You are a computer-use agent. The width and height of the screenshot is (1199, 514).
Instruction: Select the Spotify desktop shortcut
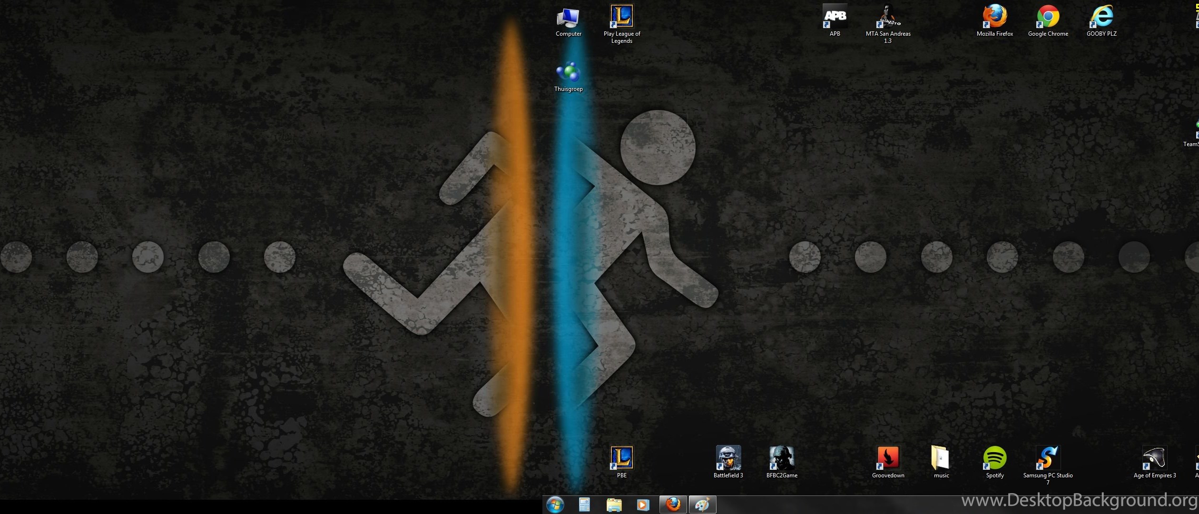pos(994,462)
